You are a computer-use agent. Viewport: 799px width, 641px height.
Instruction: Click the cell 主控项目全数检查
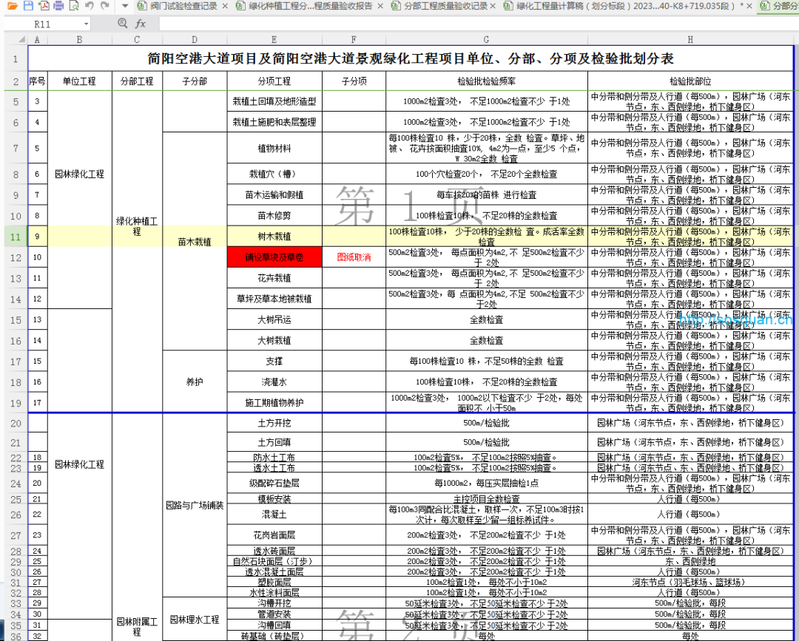click(486, 500)
